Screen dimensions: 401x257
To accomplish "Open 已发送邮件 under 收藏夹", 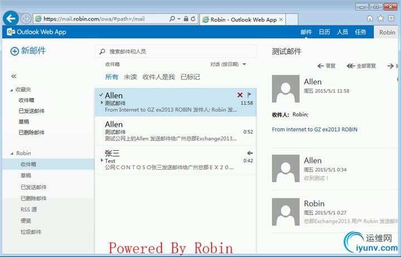I will pos(32,111).
